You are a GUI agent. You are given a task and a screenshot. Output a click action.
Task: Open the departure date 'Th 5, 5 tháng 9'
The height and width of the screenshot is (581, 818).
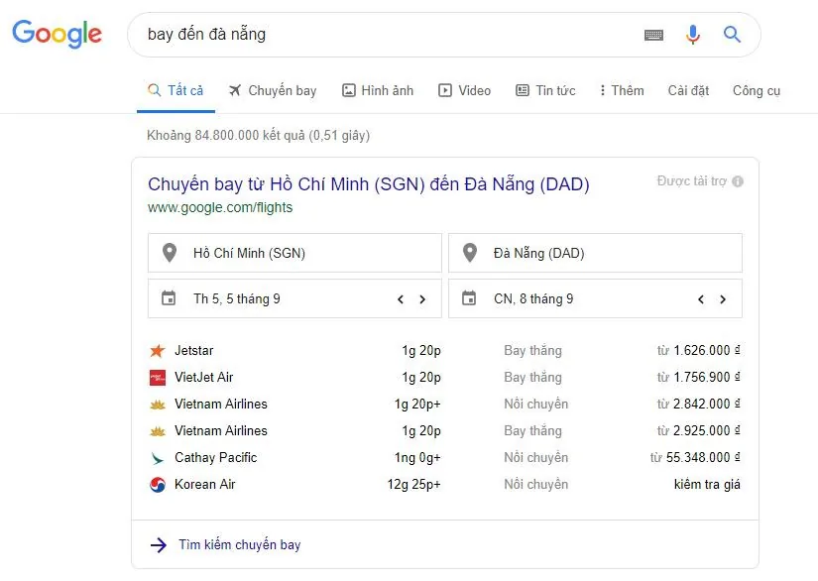point(294,298)
